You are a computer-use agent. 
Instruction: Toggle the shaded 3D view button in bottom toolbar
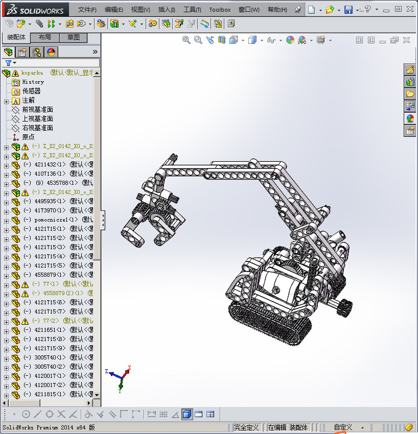[187, 415]
